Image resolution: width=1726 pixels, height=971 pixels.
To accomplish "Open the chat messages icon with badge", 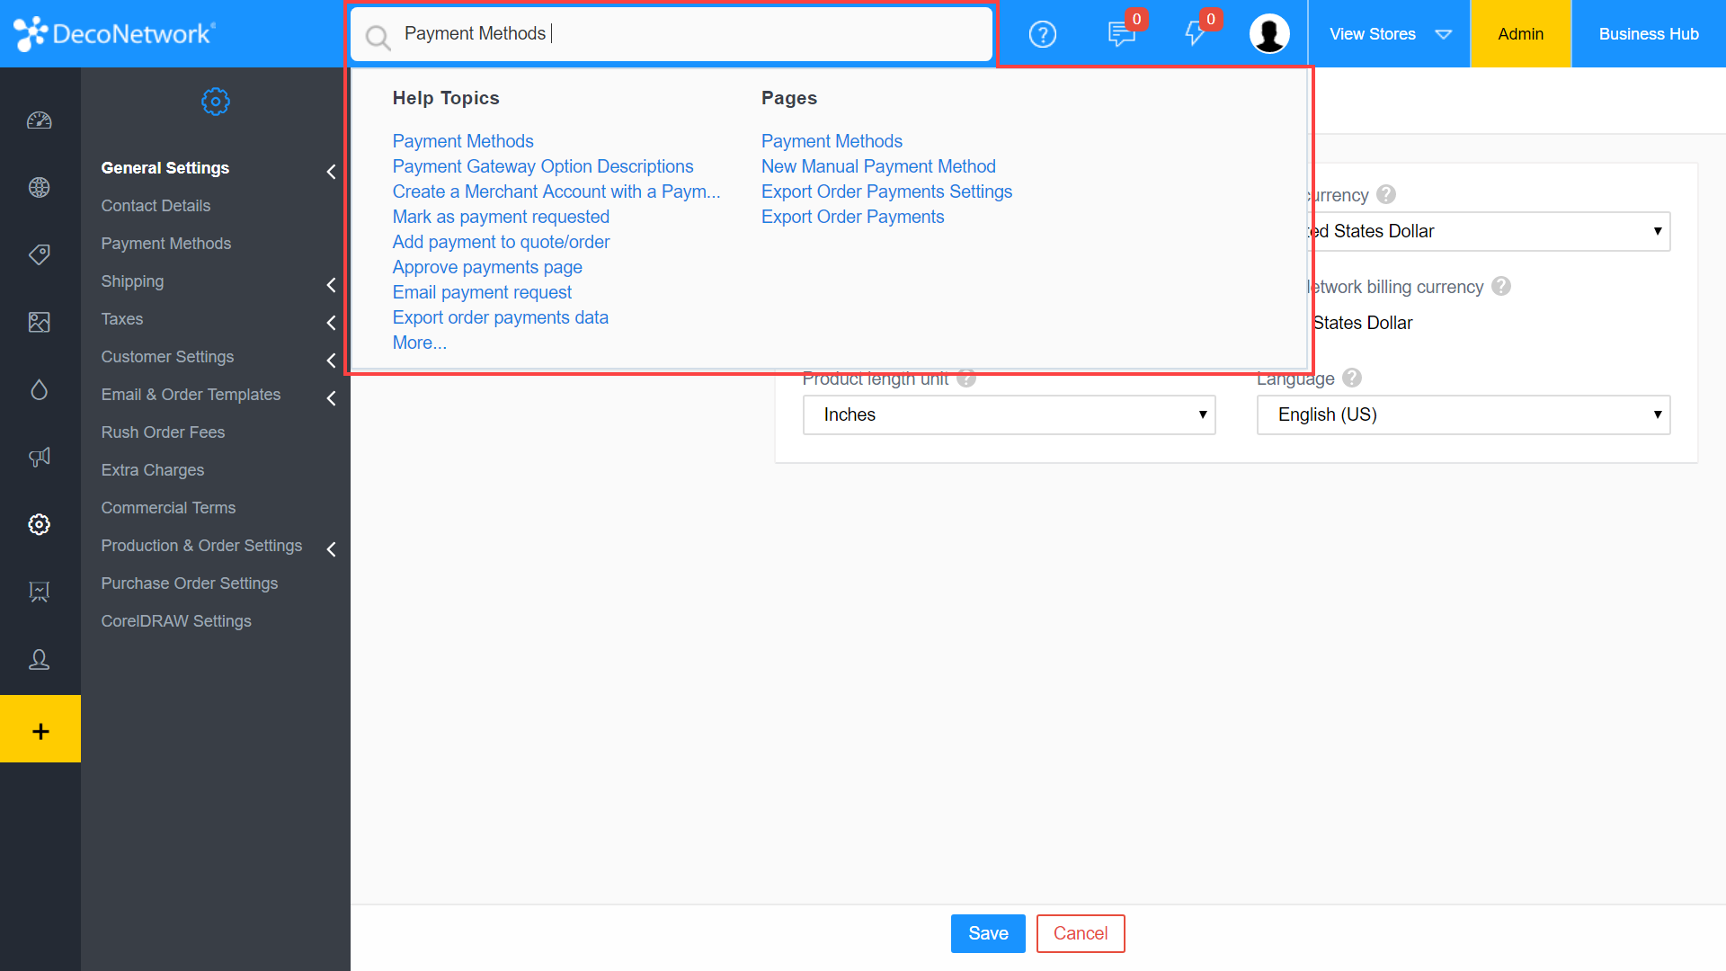I will pyautogui.click(x=1121, y=34).
